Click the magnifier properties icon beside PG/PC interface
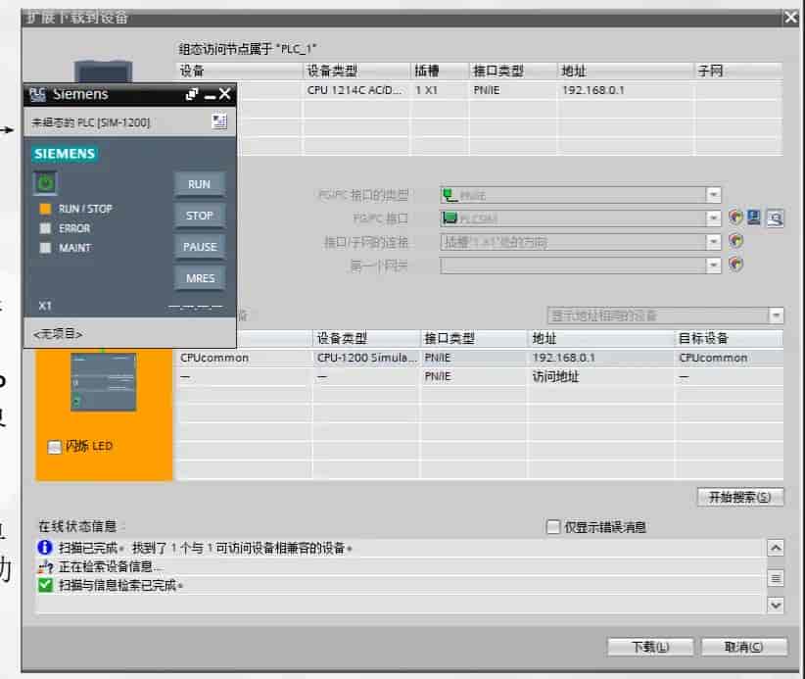 pos(775,218)
